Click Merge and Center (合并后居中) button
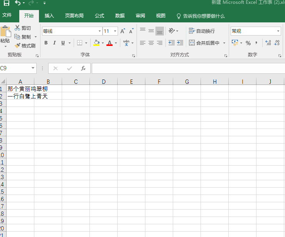Viewport: 285px width, 237px height. point(204,43)
